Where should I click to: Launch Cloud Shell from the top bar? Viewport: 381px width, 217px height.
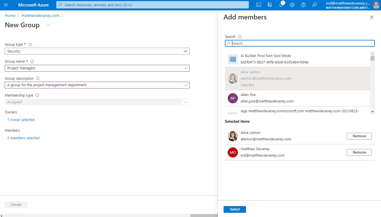tap(259, 5)
